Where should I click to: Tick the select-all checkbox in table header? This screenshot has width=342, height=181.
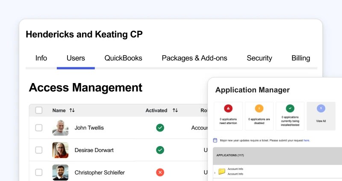pyautogui.click(x=39, y=110)
